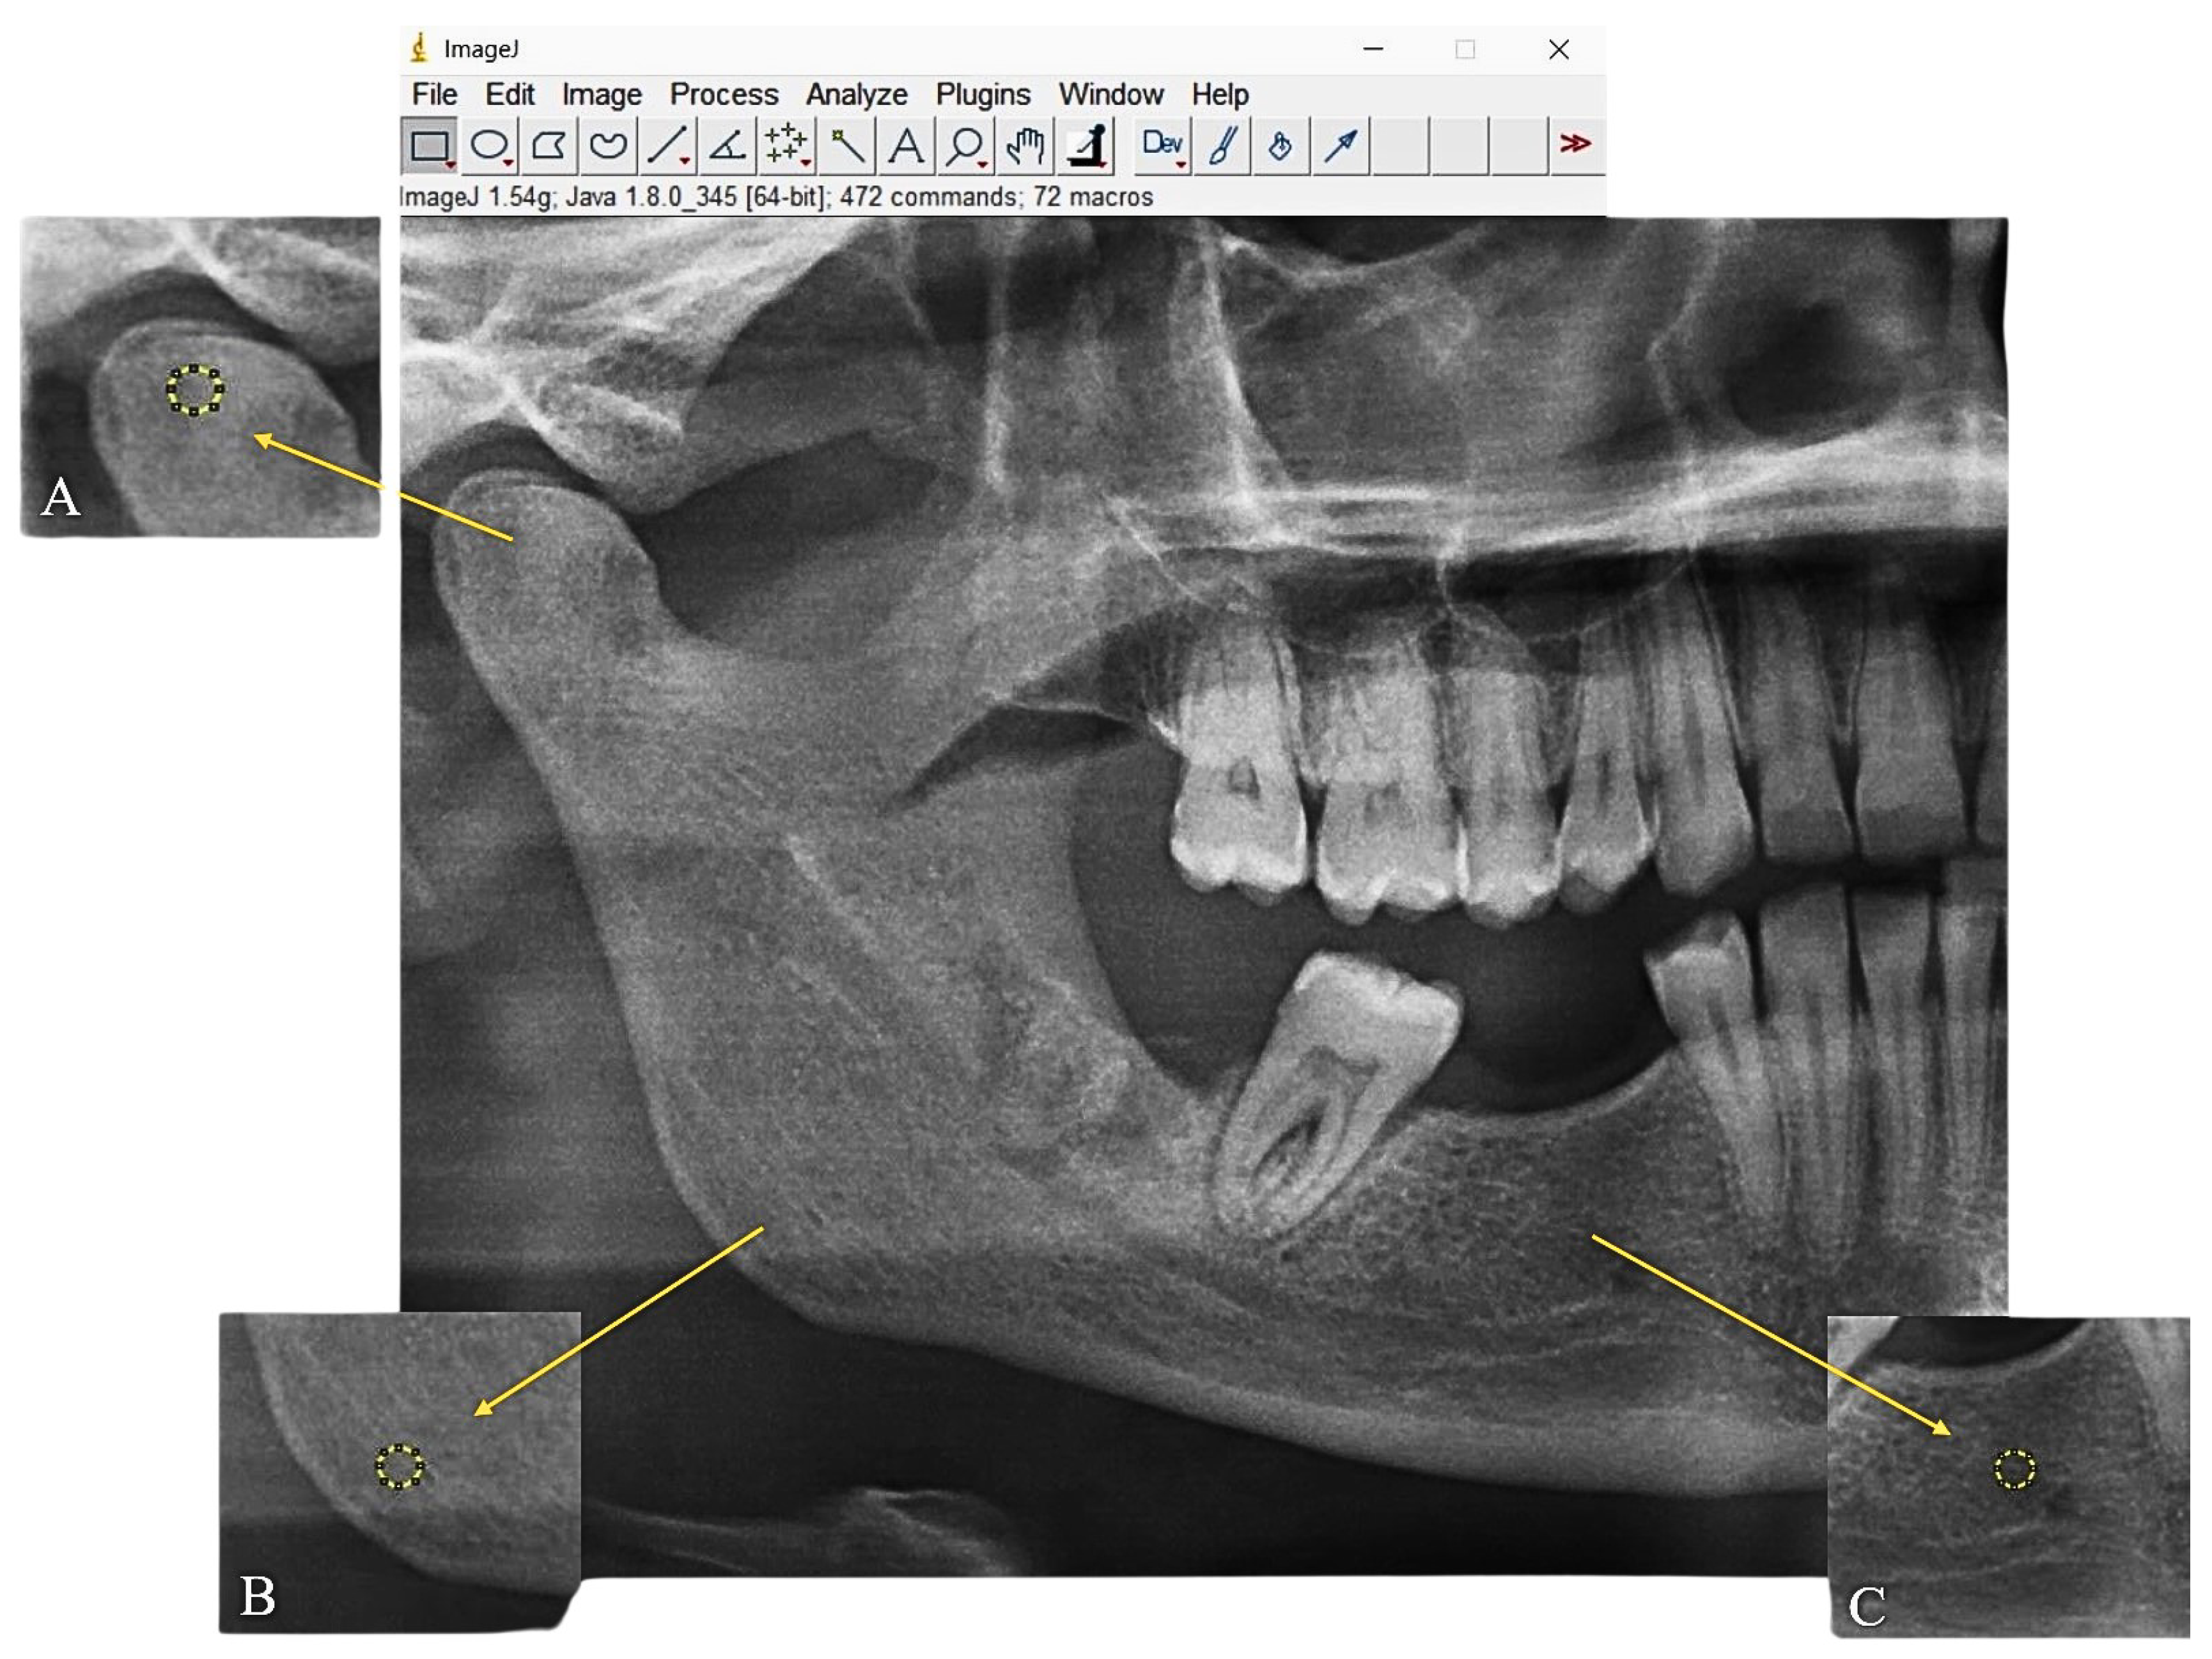
Task: Select the Paintbrush tool
Action: [x=1222, y=146]
